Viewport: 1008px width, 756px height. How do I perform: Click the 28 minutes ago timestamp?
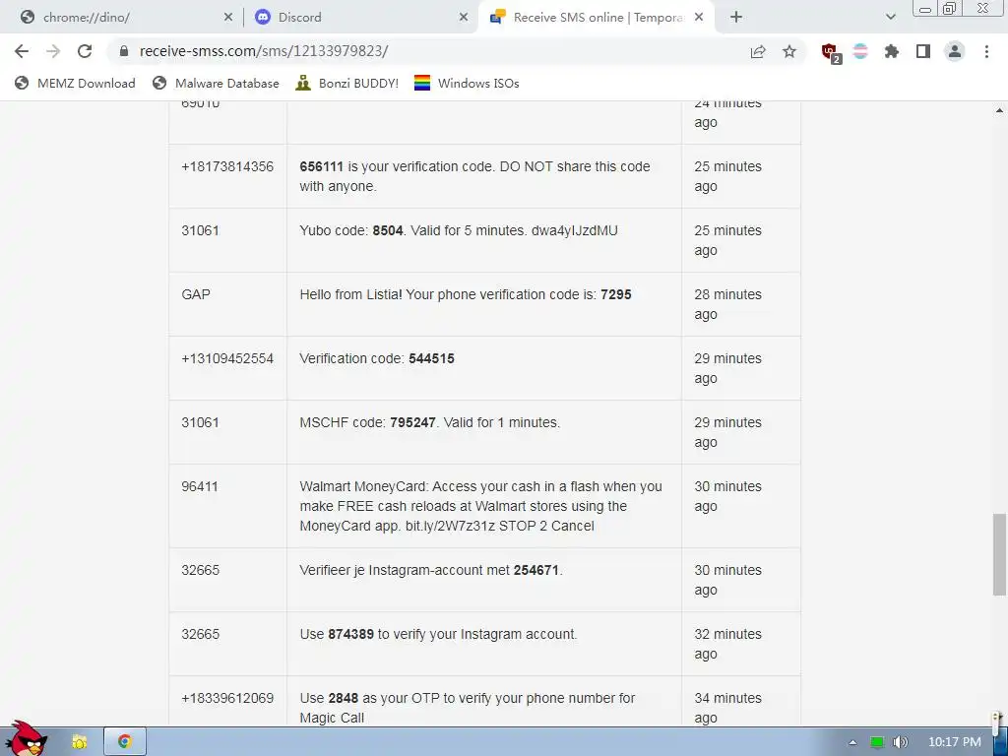[x=727, y=304]
